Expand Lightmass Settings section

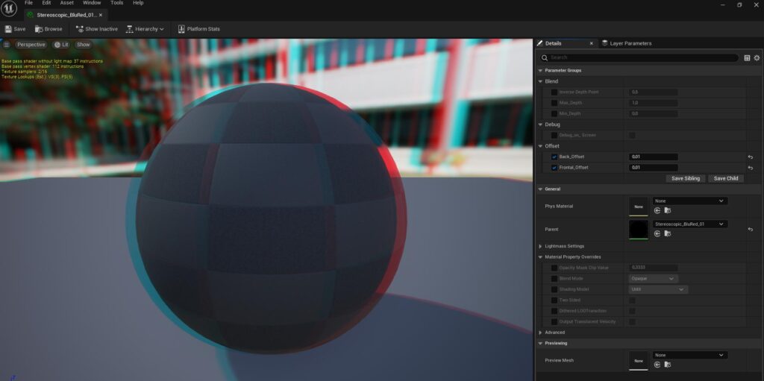pyautogui.click(x=540, y=246)
